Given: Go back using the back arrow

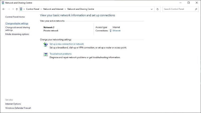Looking at the screenshot, I should [x=4, y=9].
